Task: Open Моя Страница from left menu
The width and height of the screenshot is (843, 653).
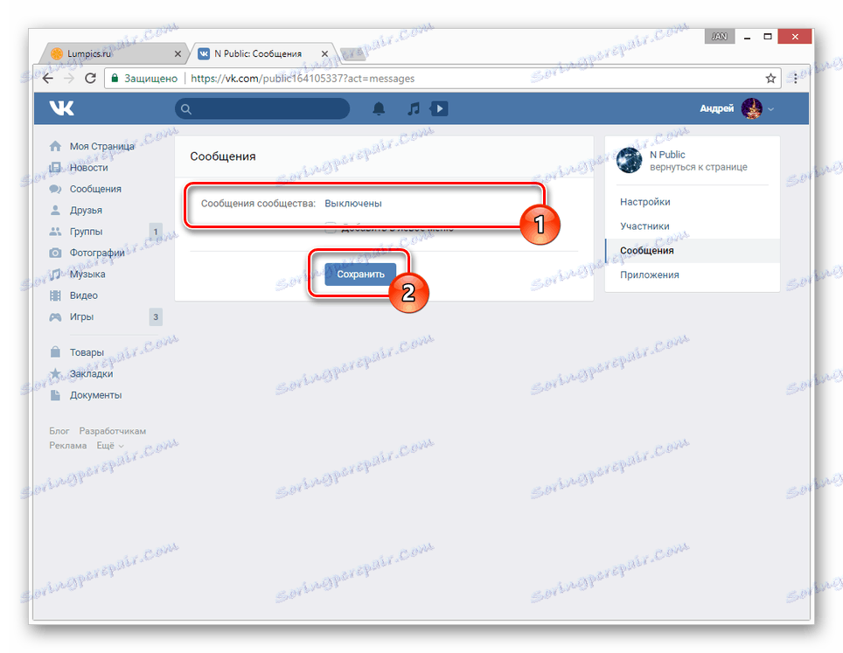Action: tap(101, 146)
